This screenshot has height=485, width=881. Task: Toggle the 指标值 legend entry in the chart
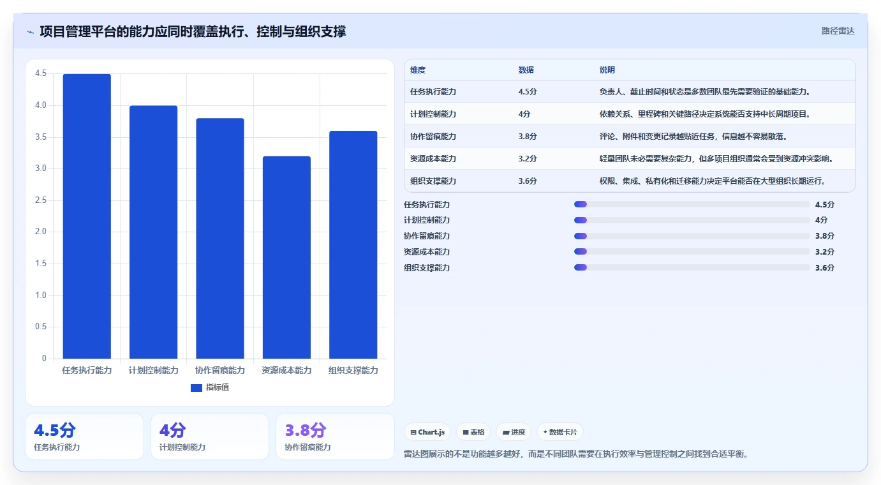(210, 387)
